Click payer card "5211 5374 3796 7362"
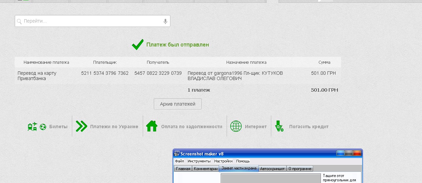This screenshot has height=183, width=422. pyautogui.click(x=105, y=73)
